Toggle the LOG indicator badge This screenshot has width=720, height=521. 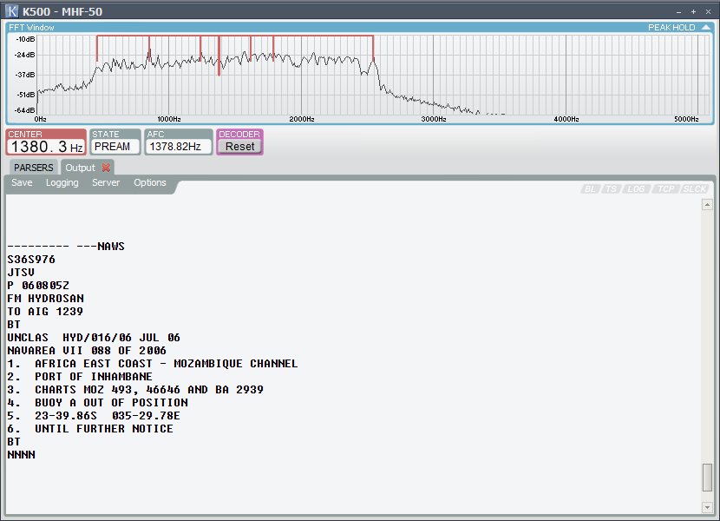(636, 189)
